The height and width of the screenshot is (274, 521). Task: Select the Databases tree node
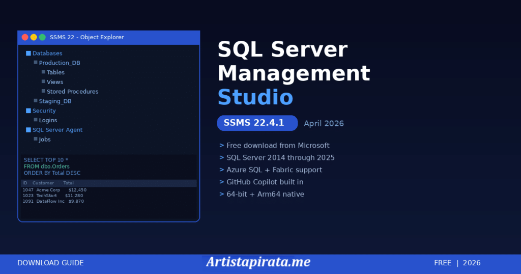[47, 53]
